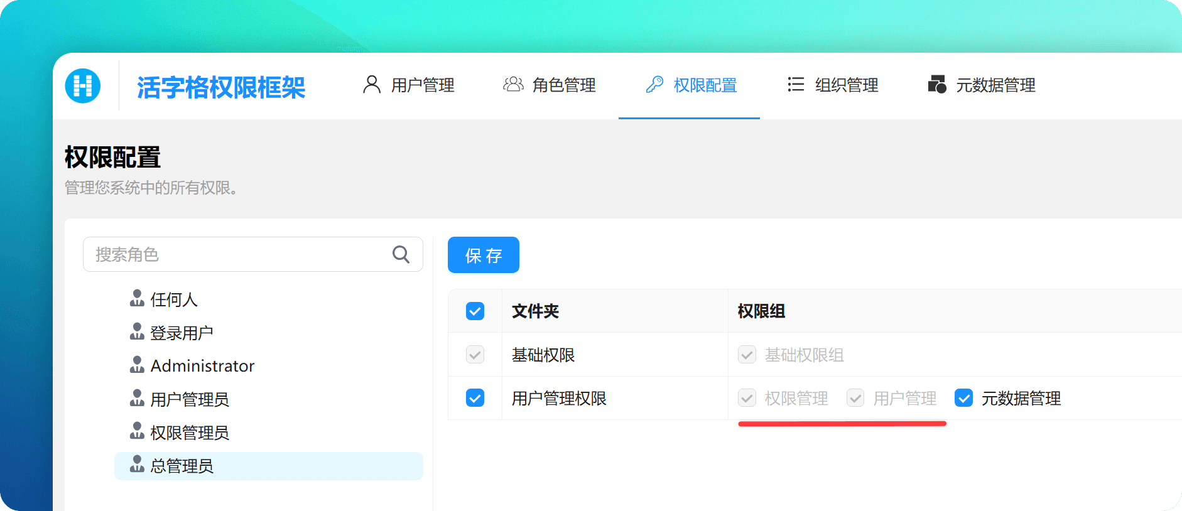
Task: Click the group icon beside 角色管理
Action: tap(513, 84)
